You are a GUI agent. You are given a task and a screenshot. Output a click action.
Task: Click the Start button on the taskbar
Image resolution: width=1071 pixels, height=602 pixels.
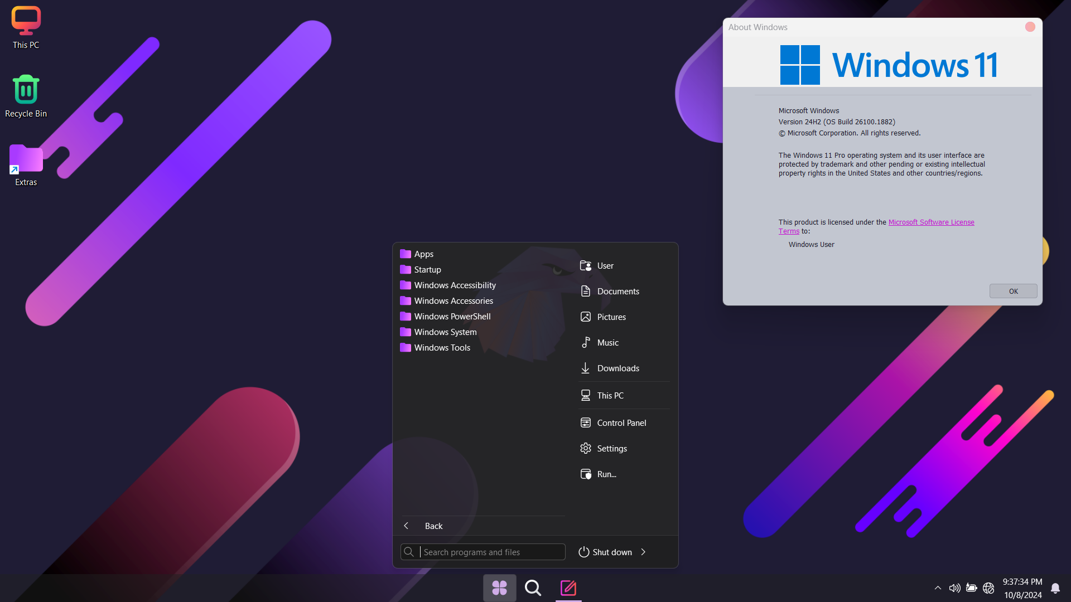[499, 588]
